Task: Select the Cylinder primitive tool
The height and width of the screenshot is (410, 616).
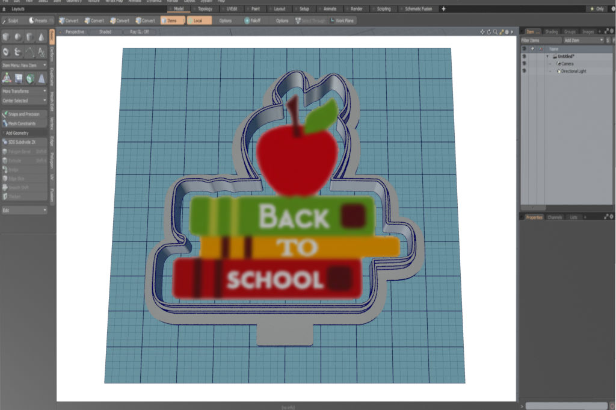Action: 30,37
